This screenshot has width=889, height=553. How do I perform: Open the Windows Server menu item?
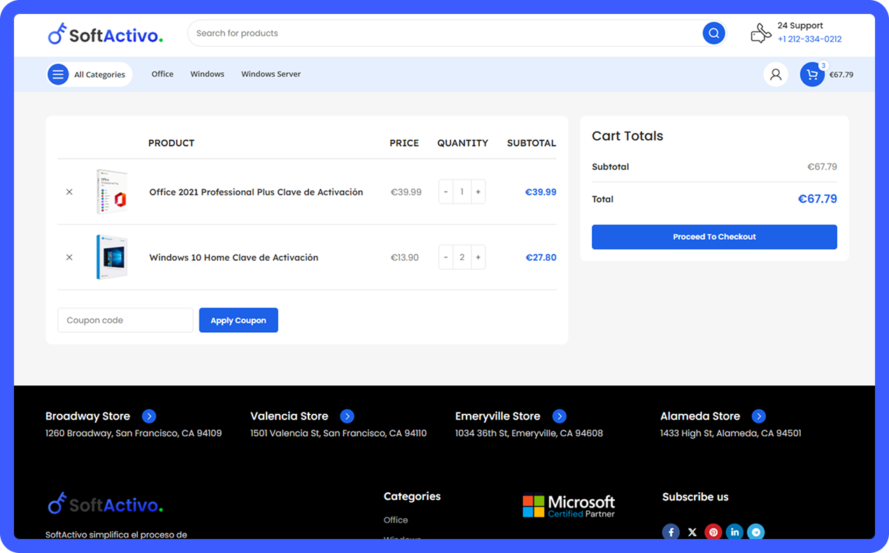click(x=271, y=74)
